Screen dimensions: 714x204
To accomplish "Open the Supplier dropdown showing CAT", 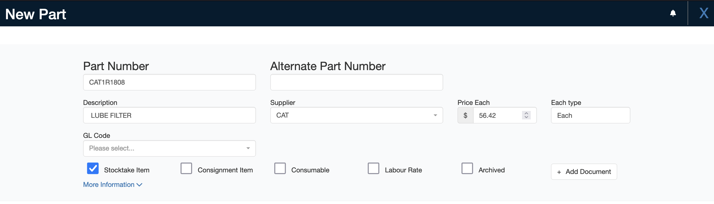I will click(x=356, y=115).
